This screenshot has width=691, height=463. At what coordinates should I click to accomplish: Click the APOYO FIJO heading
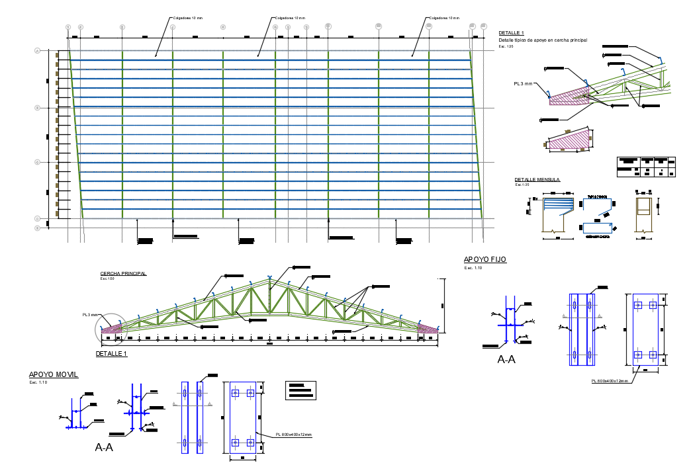click(485, 260)
